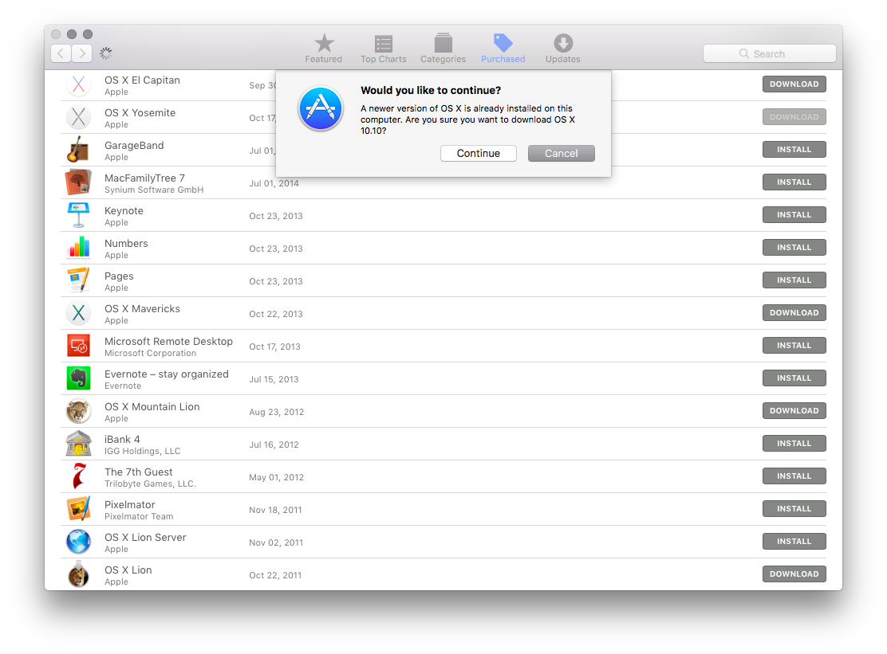Screen dimensions: 887x654
Task: Open the Featured star tab
Action: pos(324,49)
